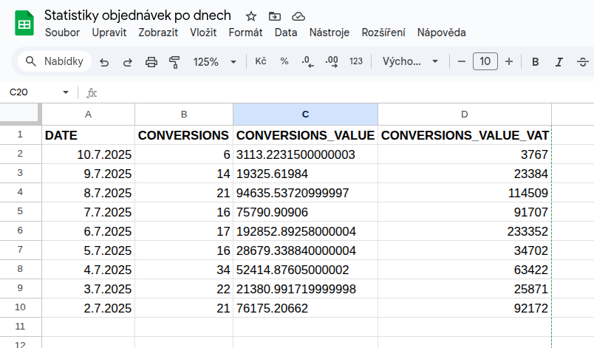Open the Formát menu
This screenshot has width=594, height=348.
[245, 33]
